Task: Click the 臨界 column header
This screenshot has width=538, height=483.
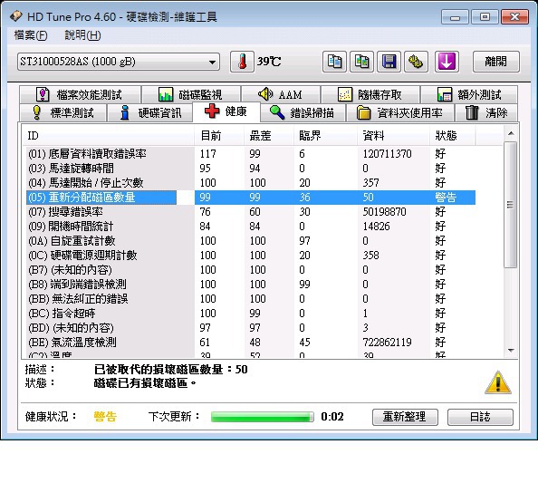Action: (325, 136)
